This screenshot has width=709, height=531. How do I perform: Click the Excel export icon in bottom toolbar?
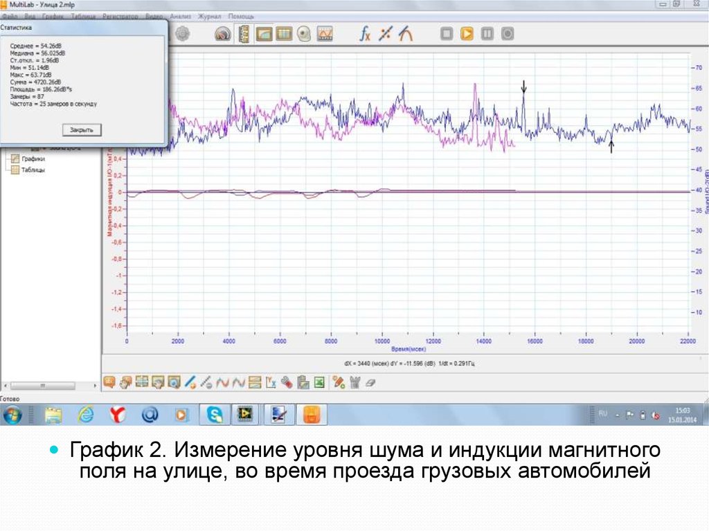[319, 381]
